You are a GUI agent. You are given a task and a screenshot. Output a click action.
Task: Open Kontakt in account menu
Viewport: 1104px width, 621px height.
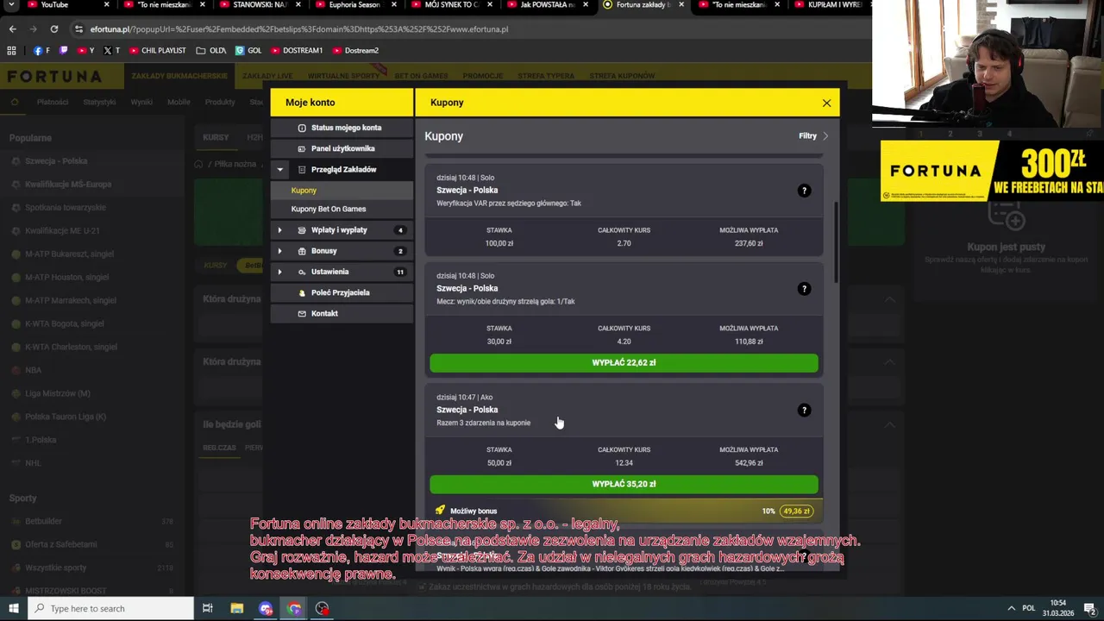click(342, 313)
